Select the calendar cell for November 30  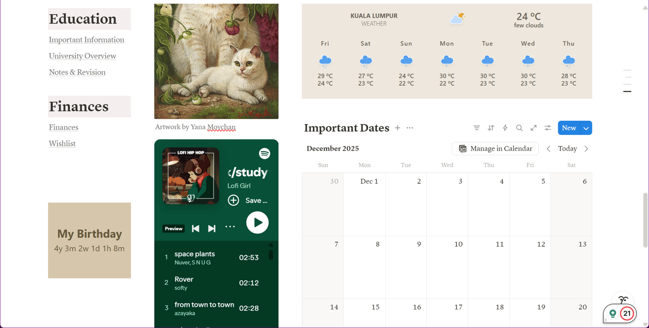(323, 205)
